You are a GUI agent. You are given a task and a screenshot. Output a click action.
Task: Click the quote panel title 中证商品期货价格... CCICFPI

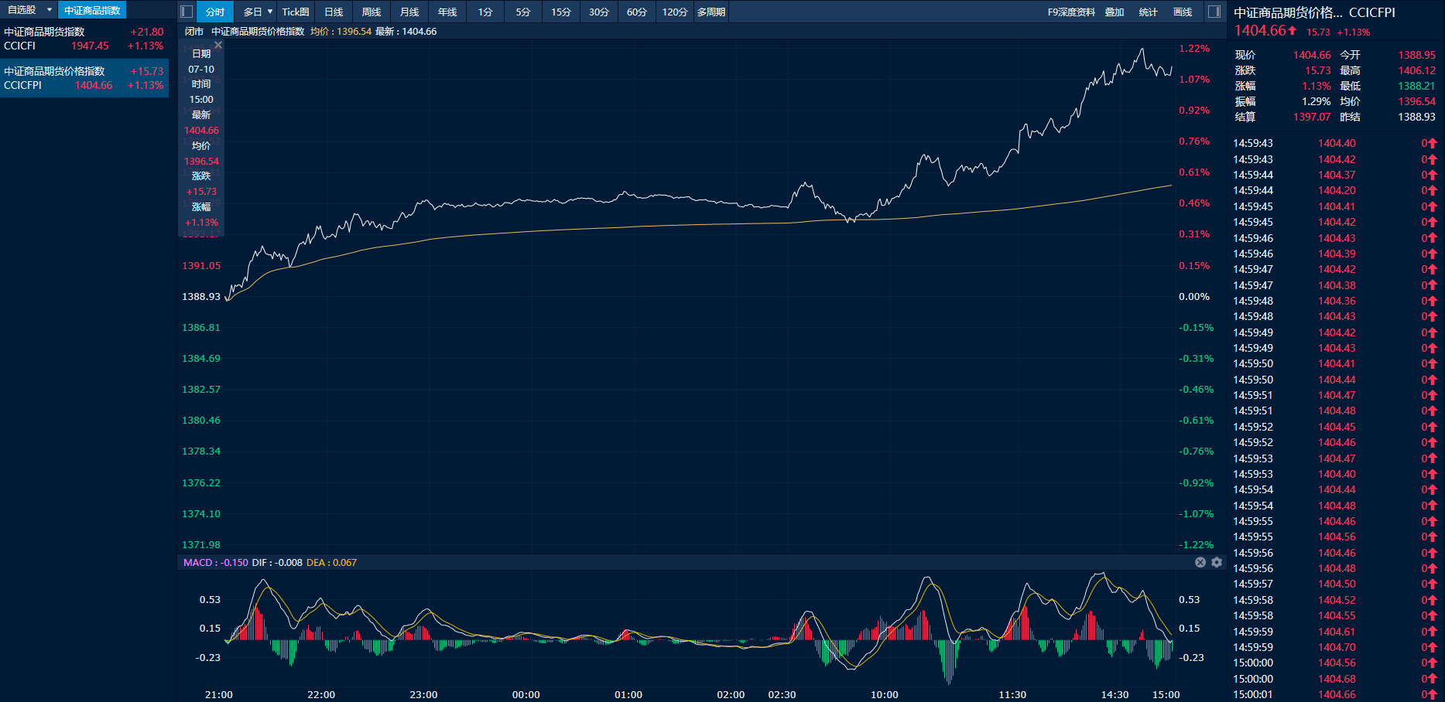(1314, 12)
